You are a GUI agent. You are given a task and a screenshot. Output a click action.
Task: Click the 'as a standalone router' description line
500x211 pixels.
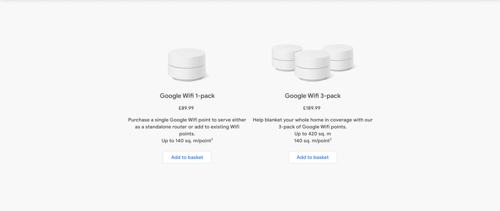coord(187,127)
